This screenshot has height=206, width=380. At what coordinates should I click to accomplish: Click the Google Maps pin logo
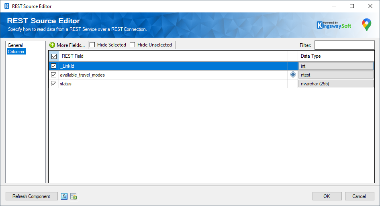366,25
